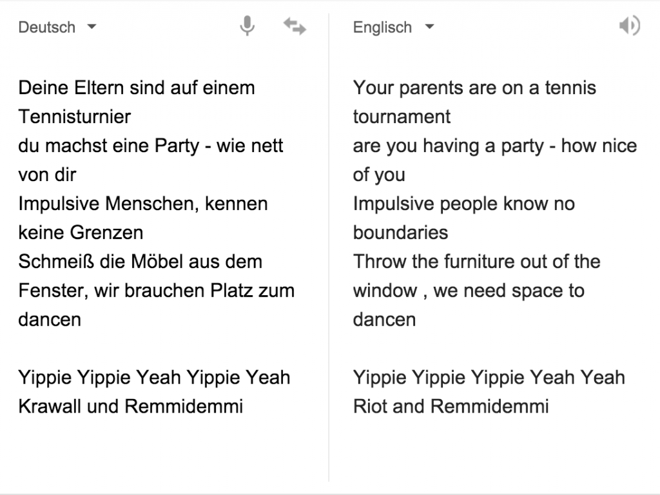The image size is (660, 495).
Task: Expand the arrow next to Deutsch
Action: pos(92,26)
